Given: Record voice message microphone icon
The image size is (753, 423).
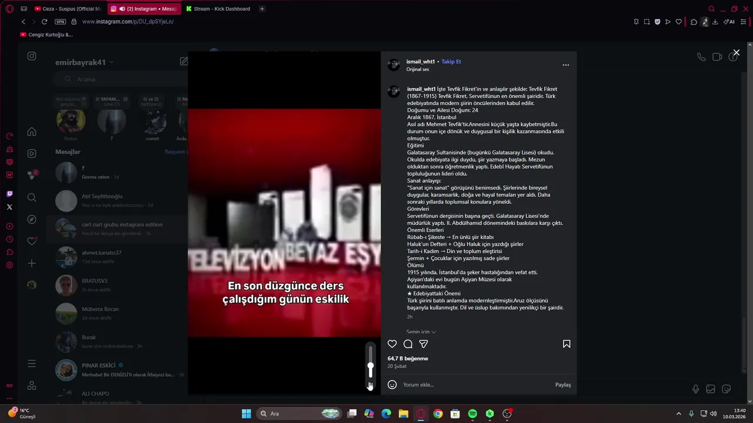Looking at the screenshot, I should coord(696,389).
